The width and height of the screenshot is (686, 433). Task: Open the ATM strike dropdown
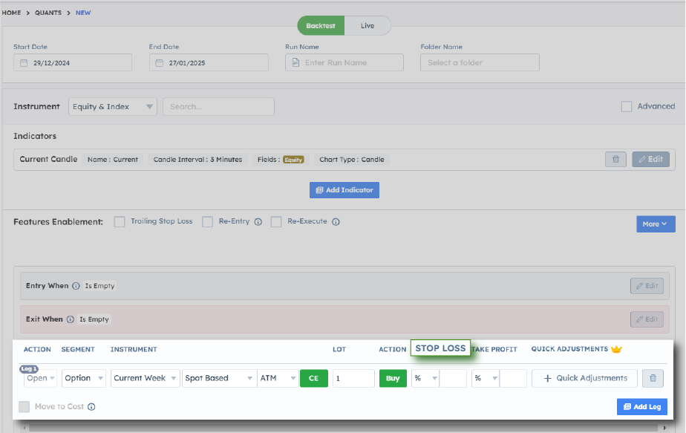coord(278,378)
